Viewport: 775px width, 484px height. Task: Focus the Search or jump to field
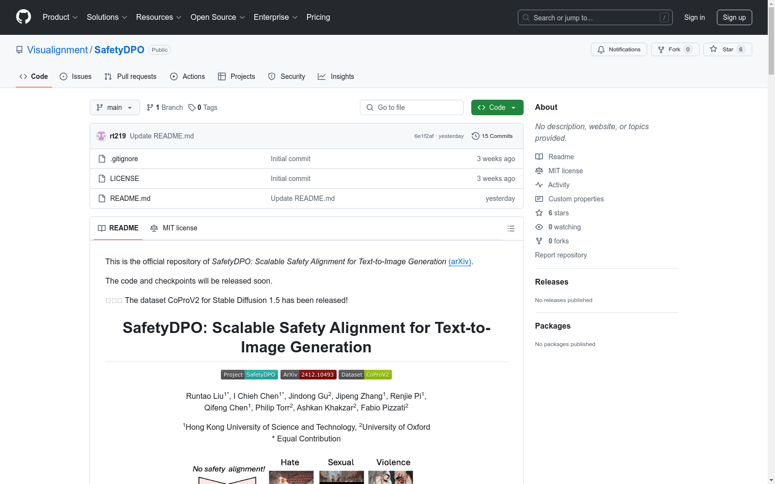pos(595,17)
